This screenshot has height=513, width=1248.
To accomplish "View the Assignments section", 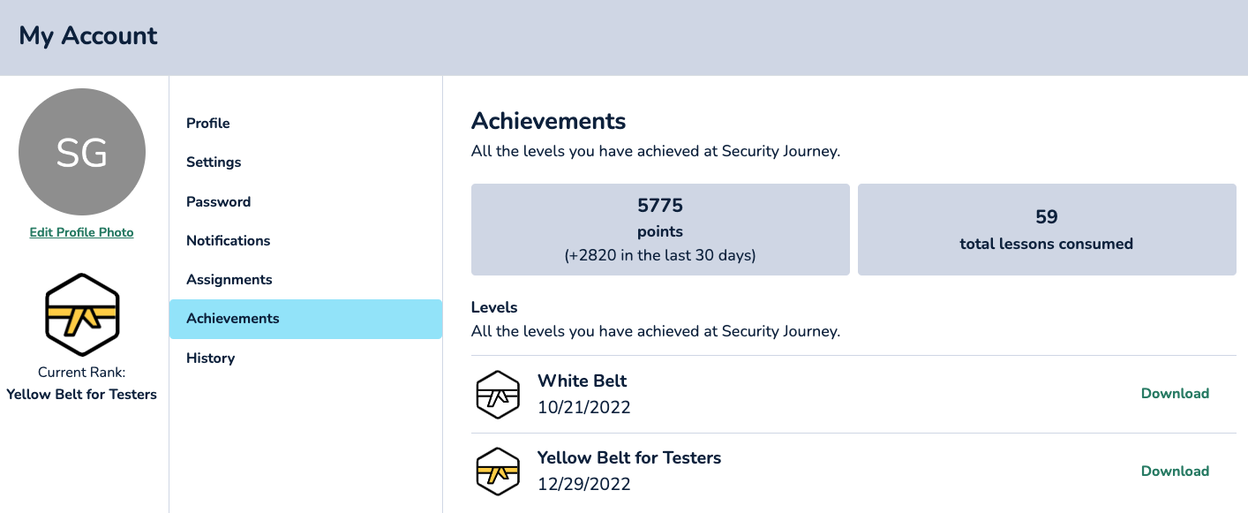I will [x=229, y=279].
